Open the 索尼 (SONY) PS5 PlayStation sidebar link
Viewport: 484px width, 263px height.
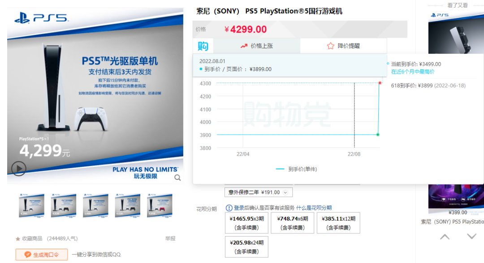pos(452,222)
